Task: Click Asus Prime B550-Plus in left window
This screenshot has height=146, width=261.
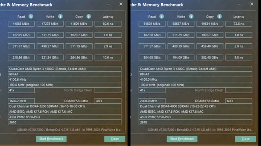Action: pyautogui.click(x=64, y=117)
